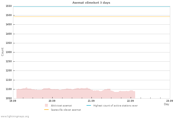The height and width of the screenshot is (118, 183).
Task: Click the 1300 y-axis value
Action: 9,52
